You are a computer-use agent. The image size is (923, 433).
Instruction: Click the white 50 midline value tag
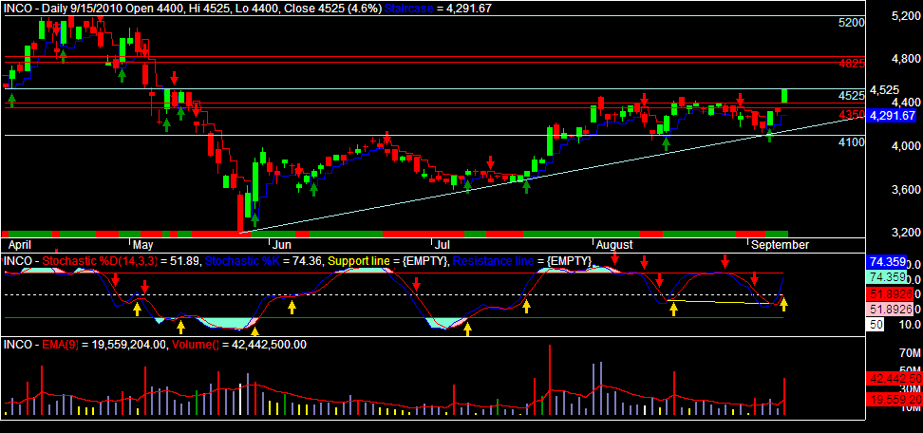pyautogui.click(x=876, y=324)
